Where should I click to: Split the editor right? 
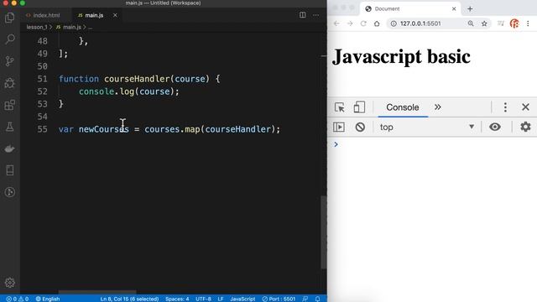(x=302, y=15)
